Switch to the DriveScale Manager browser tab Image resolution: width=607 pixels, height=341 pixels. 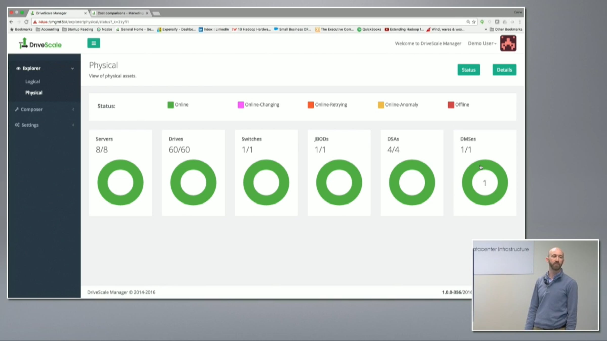[x=58, y=13]
